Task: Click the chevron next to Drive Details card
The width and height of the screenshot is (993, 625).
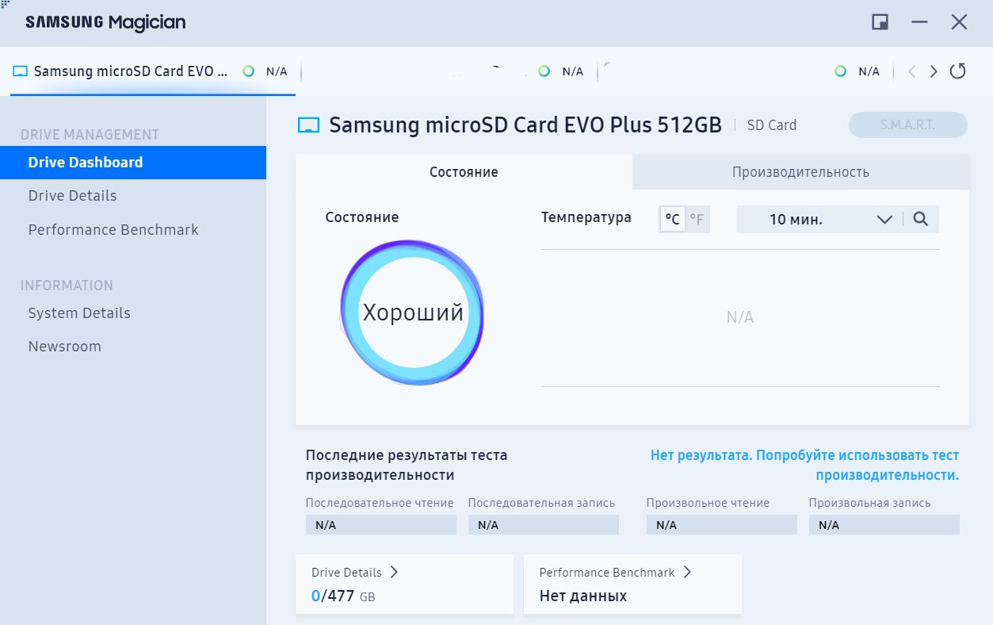Action: pyautogui.click(x=394, y=572)
